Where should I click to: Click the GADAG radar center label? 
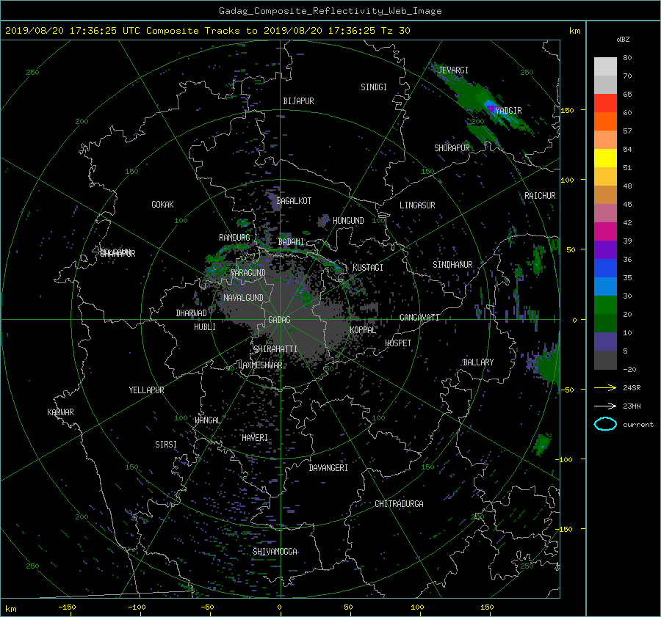[279, 320]
